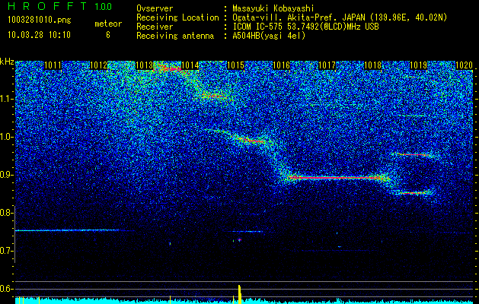Screen dimensions: 479x304
Task: Click the 1012 time marker
Action: (x=99, y=65)
